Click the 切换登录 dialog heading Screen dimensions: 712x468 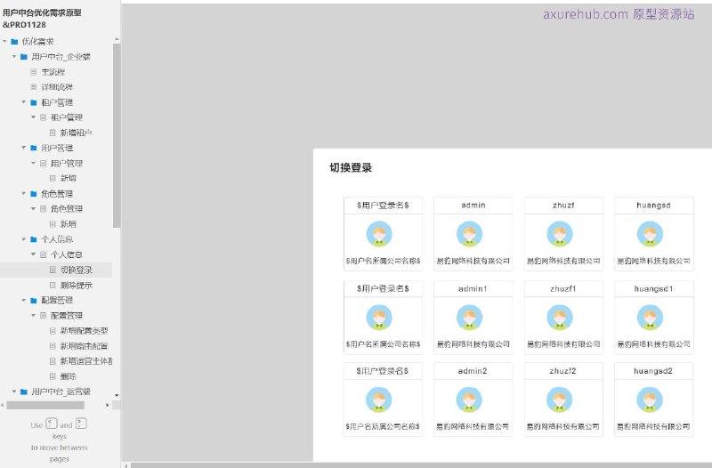point(351,167)
